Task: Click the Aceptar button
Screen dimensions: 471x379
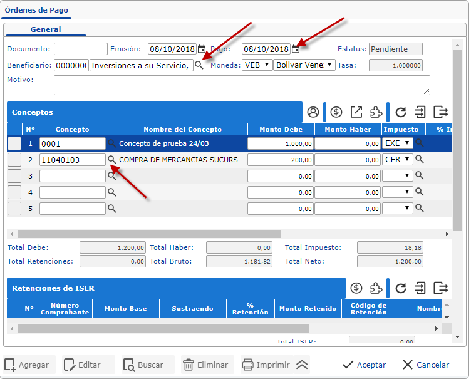Action: coord(364,365)
